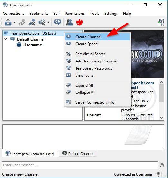
Task: Click 'Create a new channel' status bar text
Action: [20, 174]
